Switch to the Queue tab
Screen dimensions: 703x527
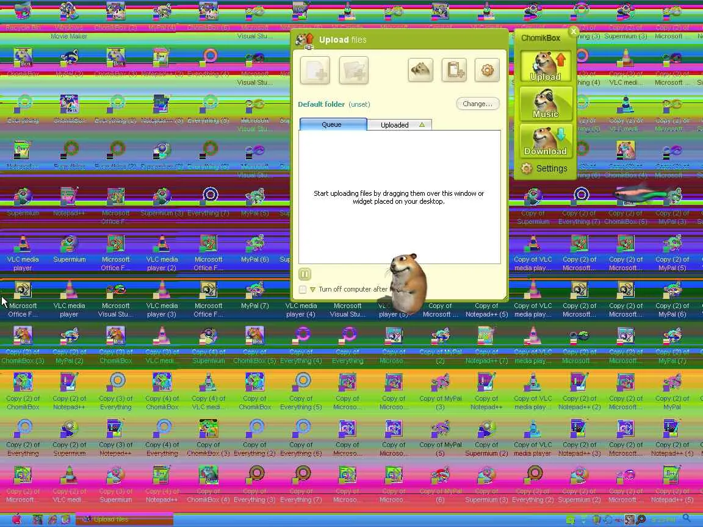pos(333,124)
